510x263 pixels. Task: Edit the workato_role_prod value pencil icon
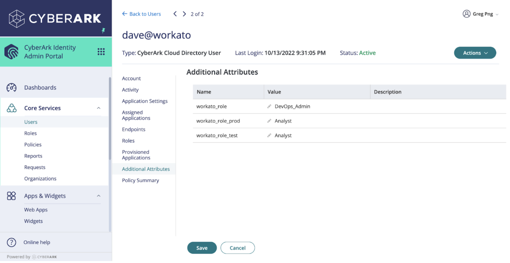point(269,121)
